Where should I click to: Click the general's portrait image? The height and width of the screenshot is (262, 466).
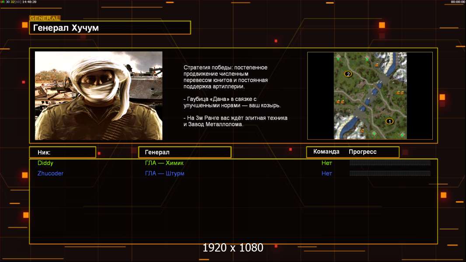pos(98,96)
